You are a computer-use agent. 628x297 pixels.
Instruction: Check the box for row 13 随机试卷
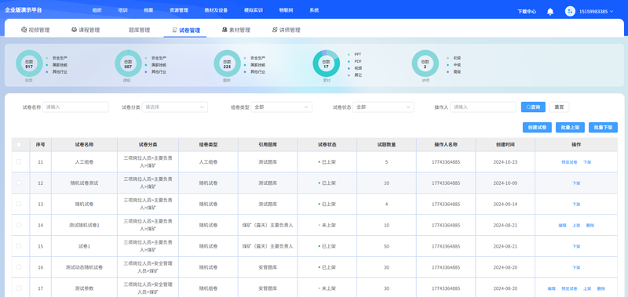tap(19, 204)
